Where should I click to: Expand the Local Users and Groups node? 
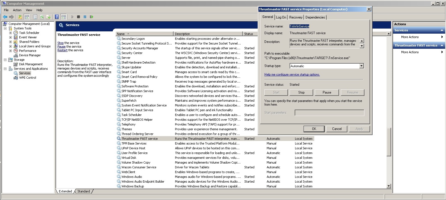point(10,46)
